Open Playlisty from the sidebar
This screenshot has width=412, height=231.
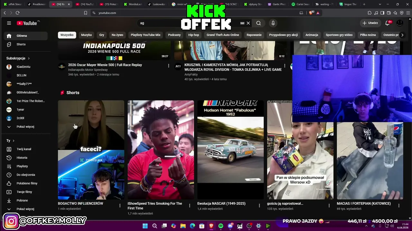coord(26,166)
